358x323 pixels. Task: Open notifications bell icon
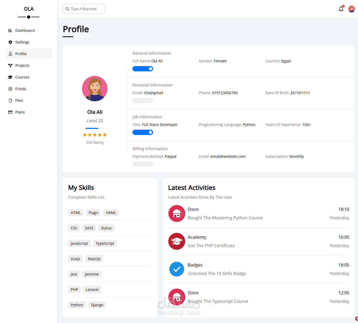point(341,9)
